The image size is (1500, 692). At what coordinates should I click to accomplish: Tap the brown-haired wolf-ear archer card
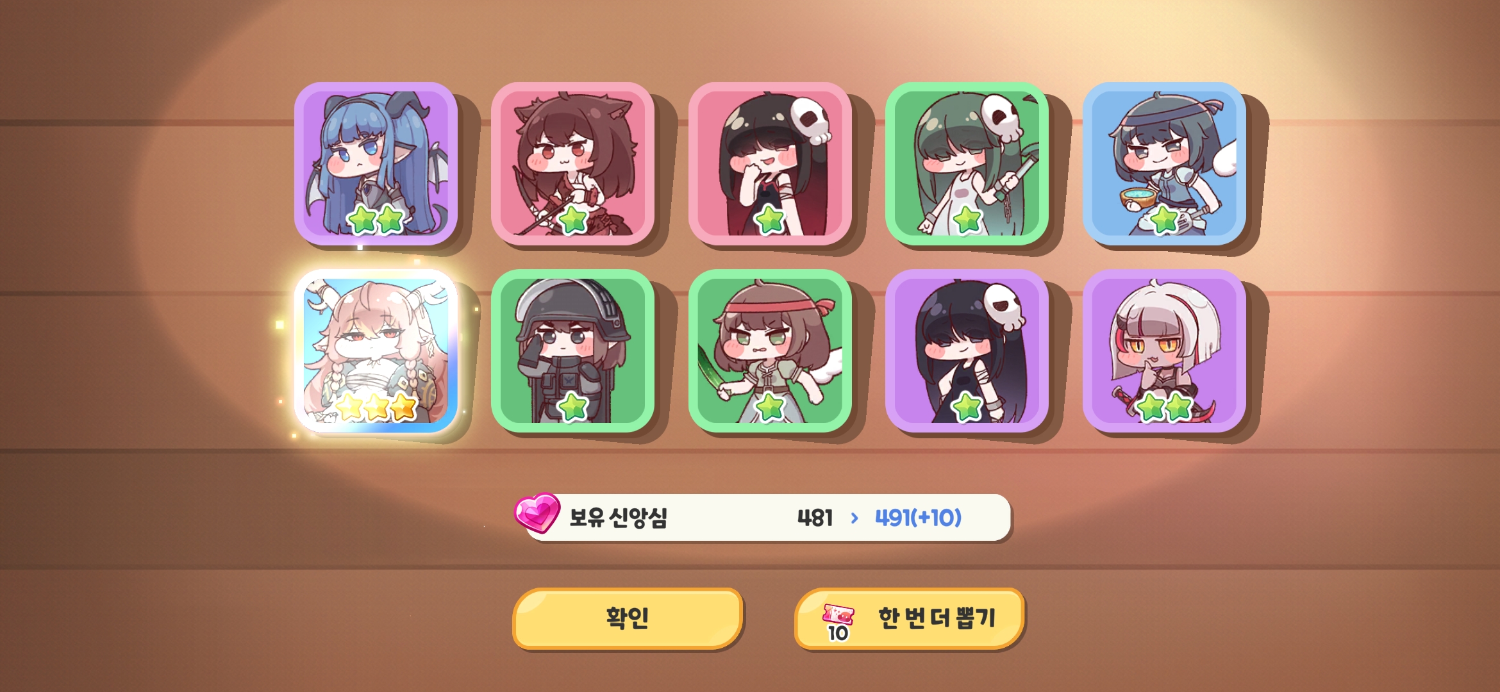tap(573, 163)
